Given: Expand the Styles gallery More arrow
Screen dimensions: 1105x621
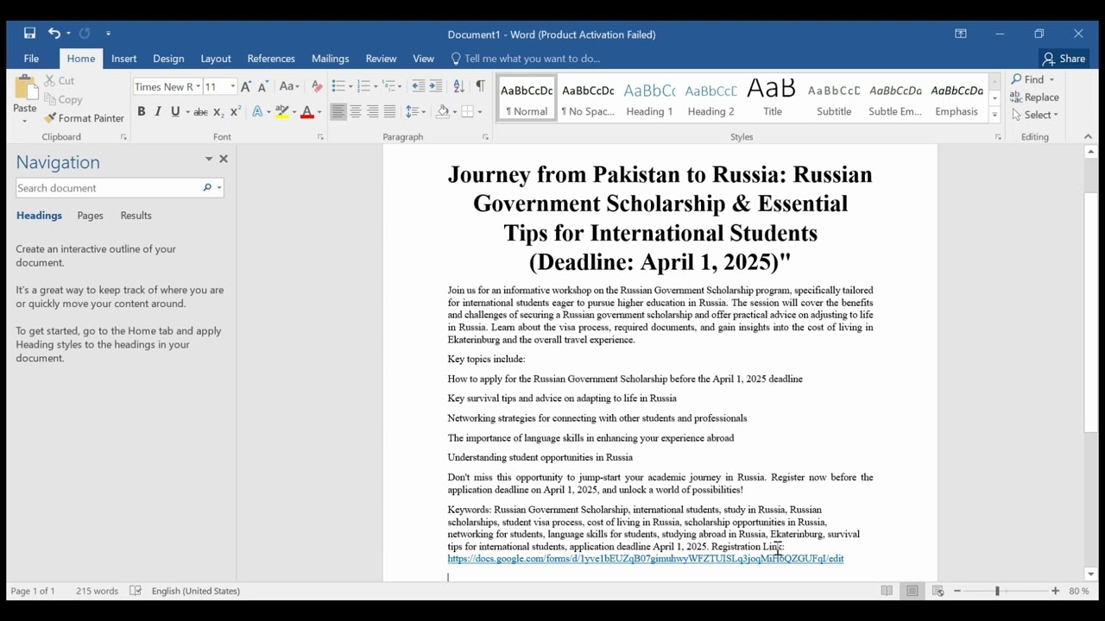Looking at the screenshot, I should click(x=994, y=115).
